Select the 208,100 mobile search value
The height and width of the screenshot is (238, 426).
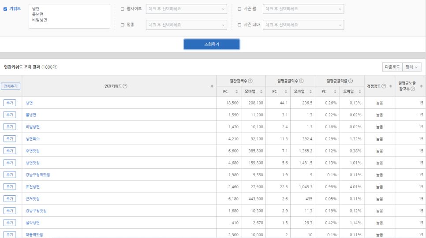(x=256, y=103)
